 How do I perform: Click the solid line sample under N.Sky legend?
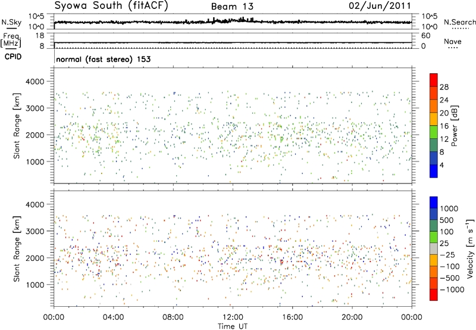(x=11, y=28)
